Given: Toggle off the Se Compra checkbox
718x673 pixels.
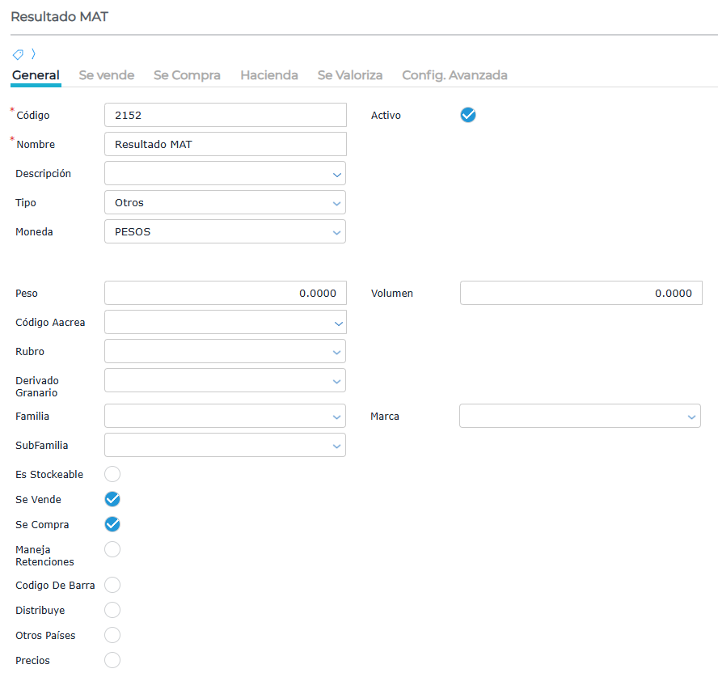Looking at the screenshot, I should click(112, 524).
